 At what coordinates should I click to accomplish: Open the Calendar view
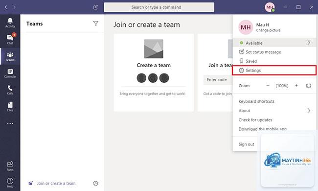click(10, 73)
